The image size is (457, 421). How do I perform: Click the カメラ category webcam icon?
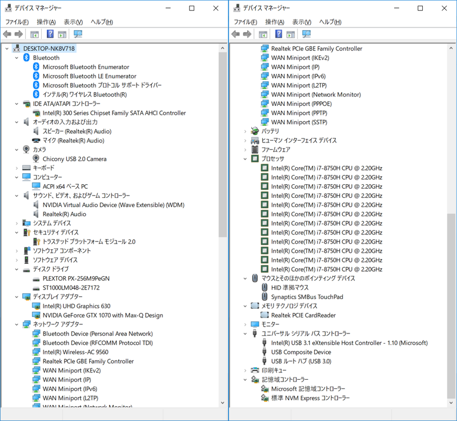26,149
